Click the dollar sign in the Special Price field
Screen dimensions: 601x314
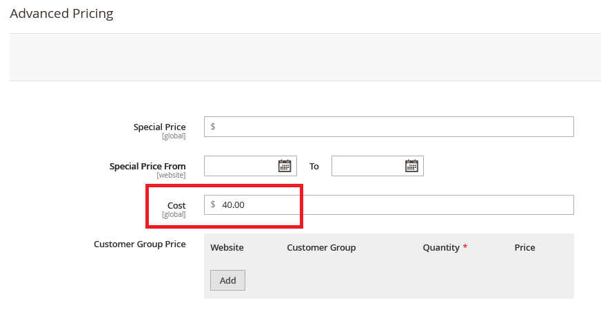pos(213,127)
